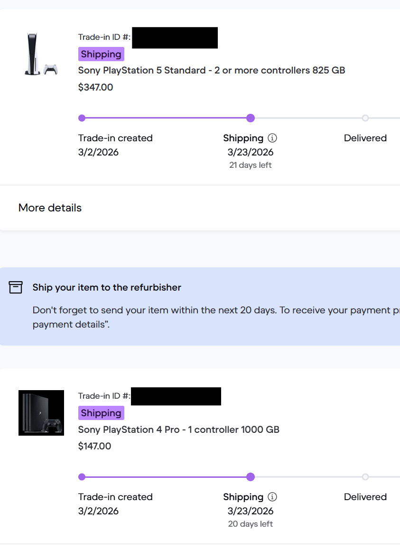Click the purple Shipping badge on the PS5 trade-in
This screenshot has width=400, height=548.
tap(101, 54)
